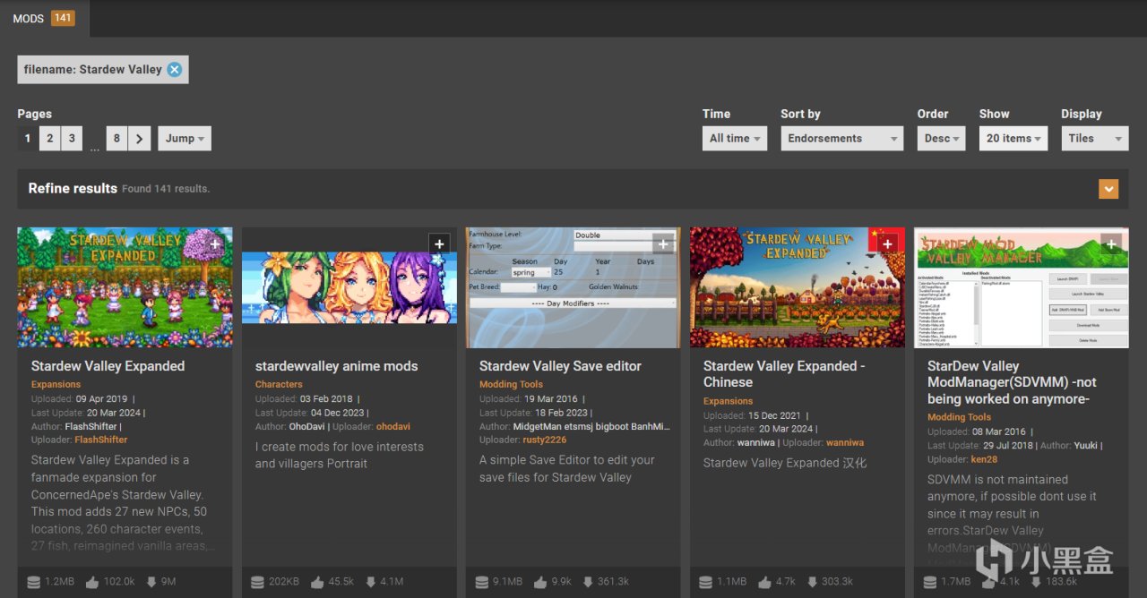
Task: Open Stardew Valley Expanded - Chinese title
Action: pos(784,373)
